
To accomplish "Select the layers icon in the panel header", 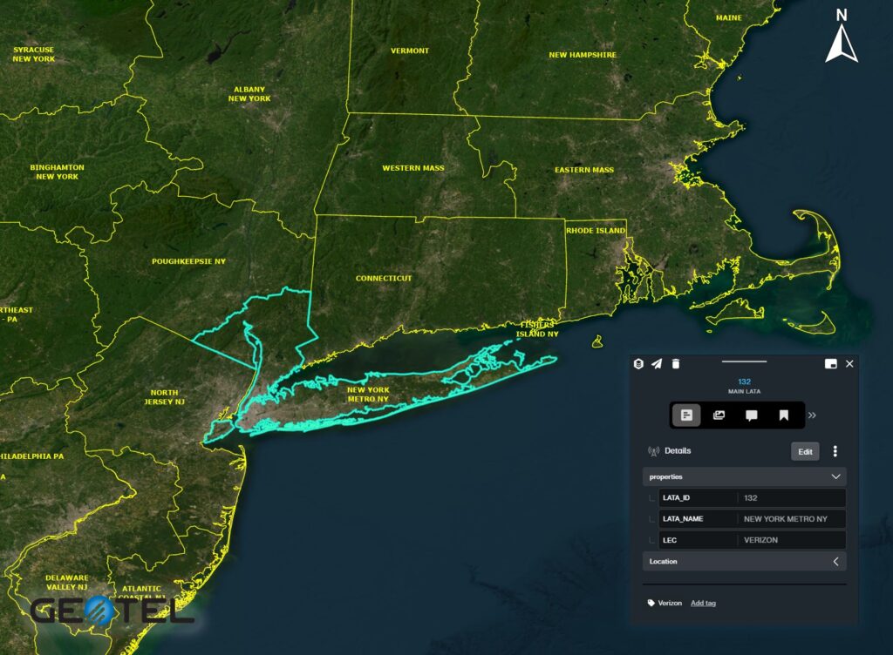I will coord(637,362).
